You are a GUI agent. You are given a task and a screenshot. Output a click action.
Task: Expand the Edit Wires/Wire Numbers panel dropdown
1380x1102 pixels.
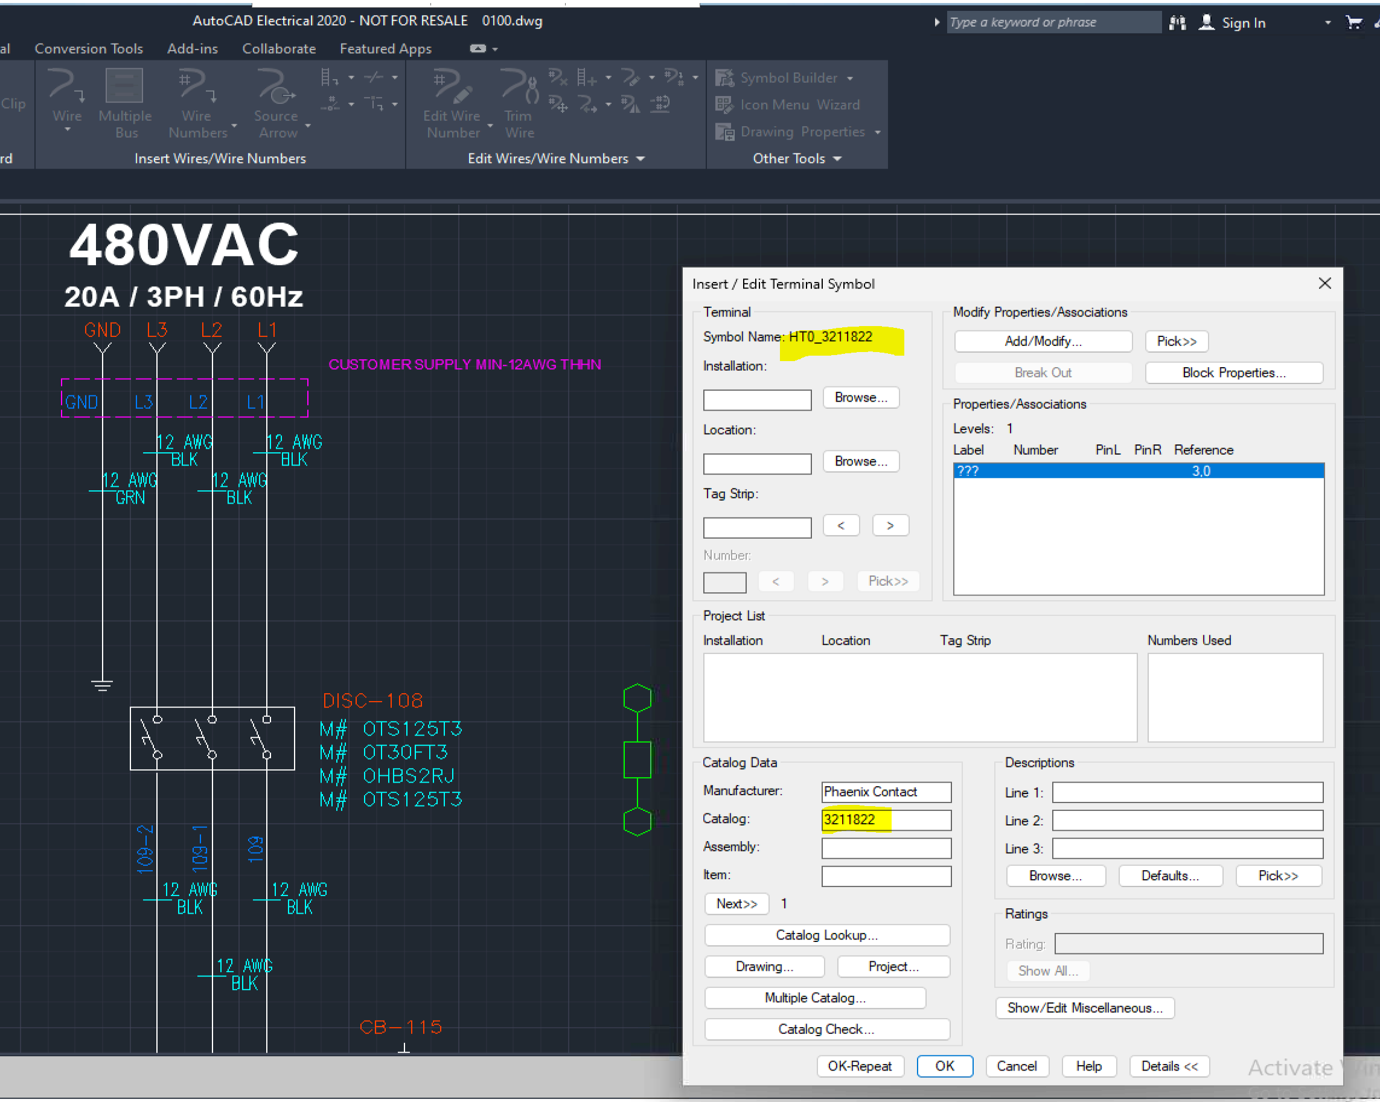[x=640, y=158]
